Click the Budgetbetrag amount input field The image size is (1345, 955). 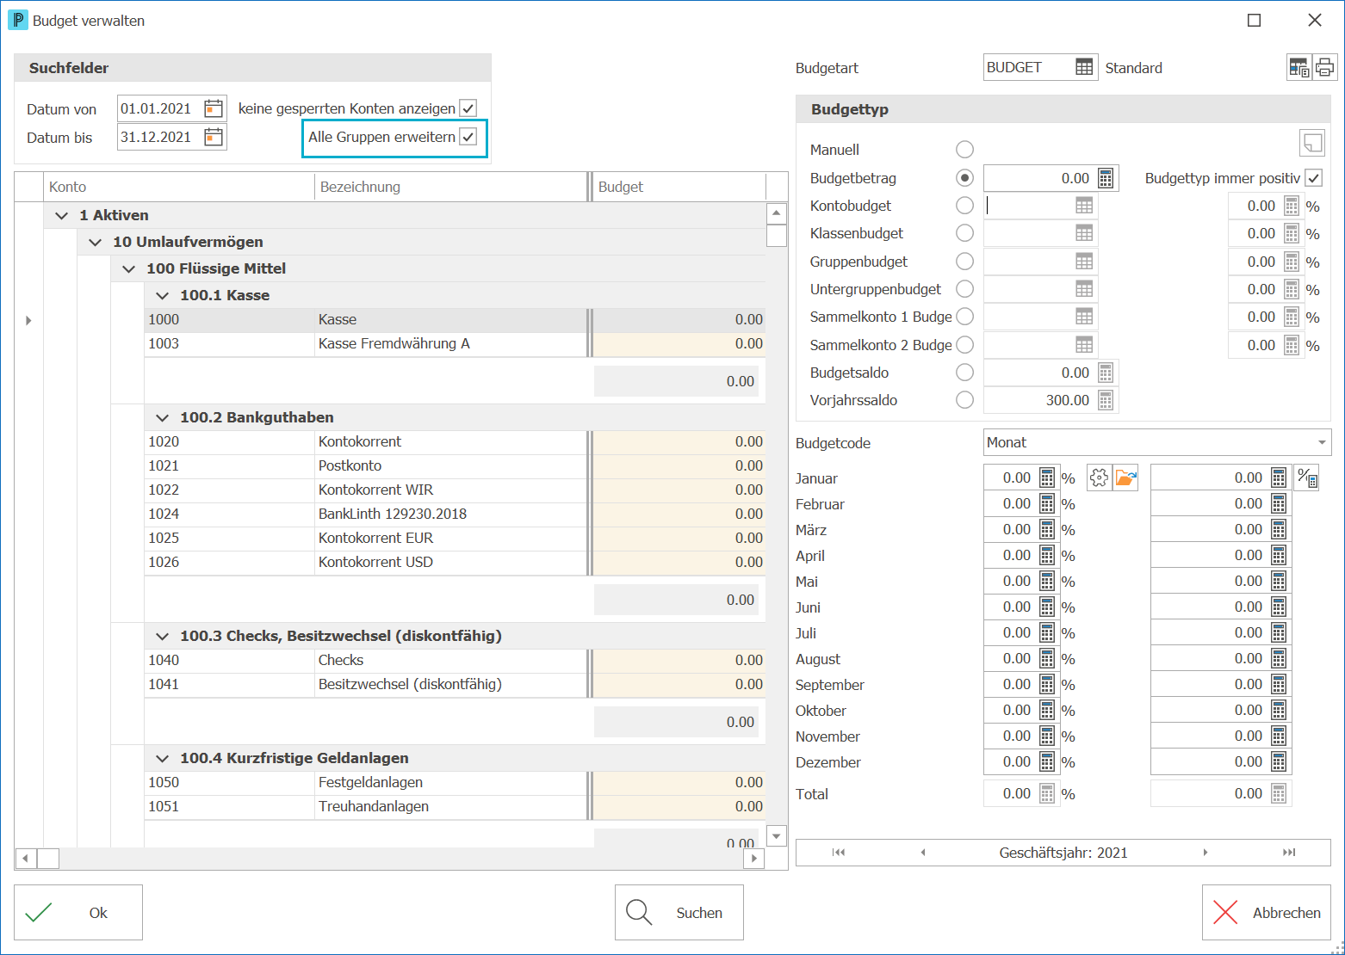pos(1040,178)
